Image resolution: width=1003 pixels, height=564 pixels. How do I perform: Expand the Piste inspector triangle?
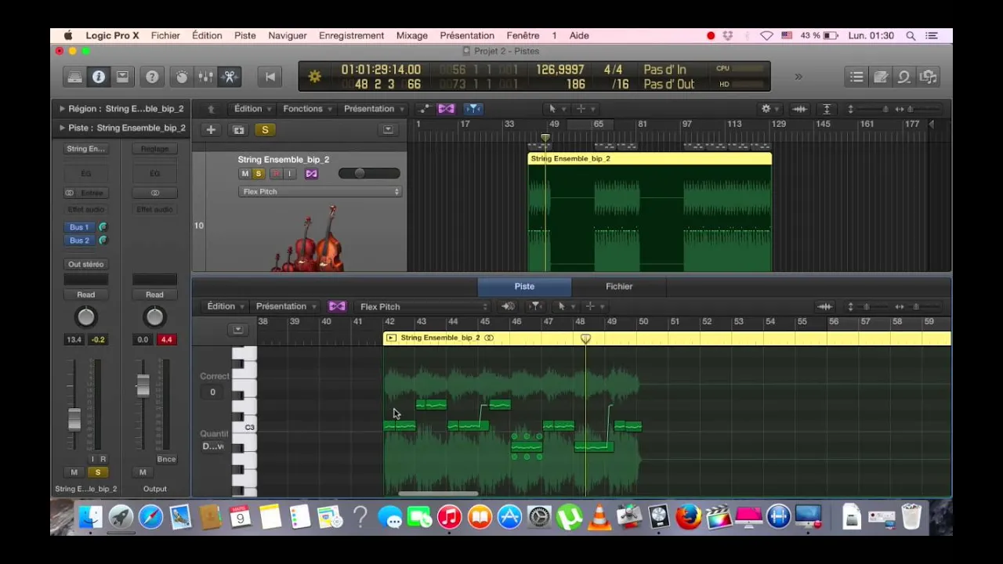pyautogui.click(x=62, y=128)
